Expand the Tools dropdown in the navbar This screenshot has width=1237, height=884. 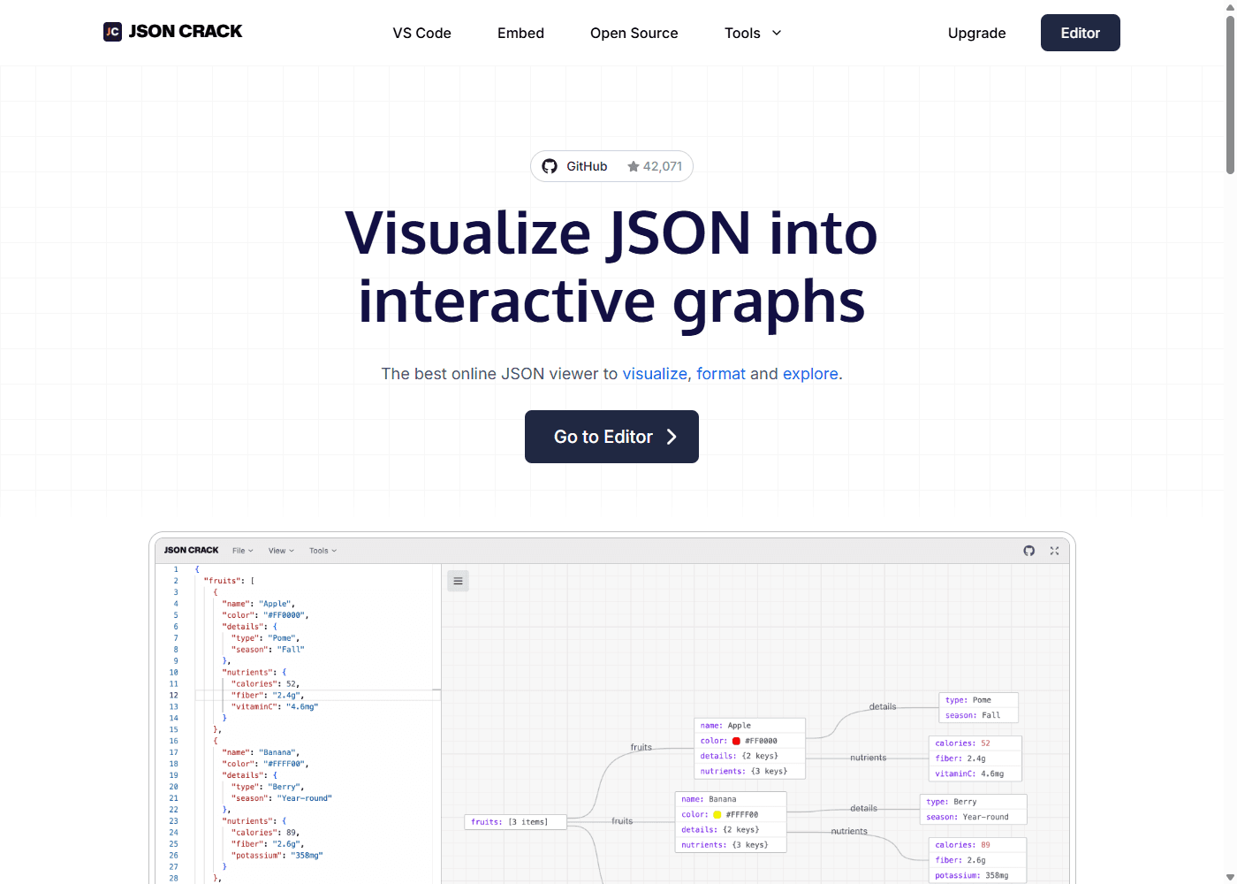pyautogui.click(x=753, y=33)
